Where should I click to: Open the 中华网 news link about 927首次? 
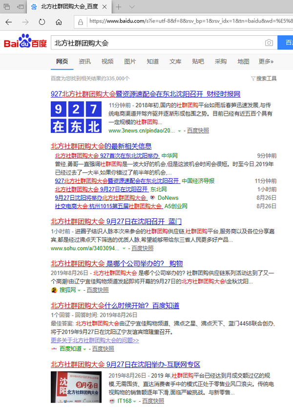point(107,156)
